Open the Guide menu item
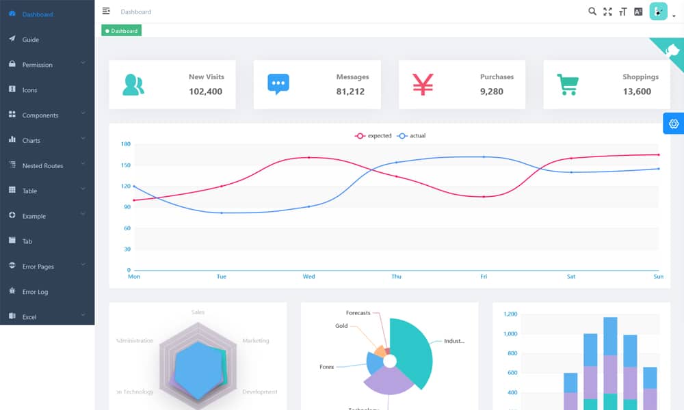 click(47, 40)
